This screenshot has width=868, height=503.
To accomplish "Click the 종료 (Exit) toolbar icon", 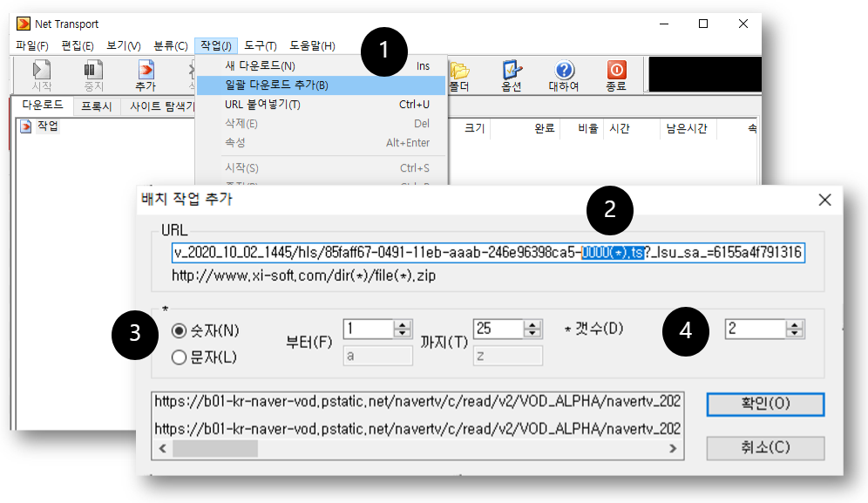I will click(x=616, y=76).
